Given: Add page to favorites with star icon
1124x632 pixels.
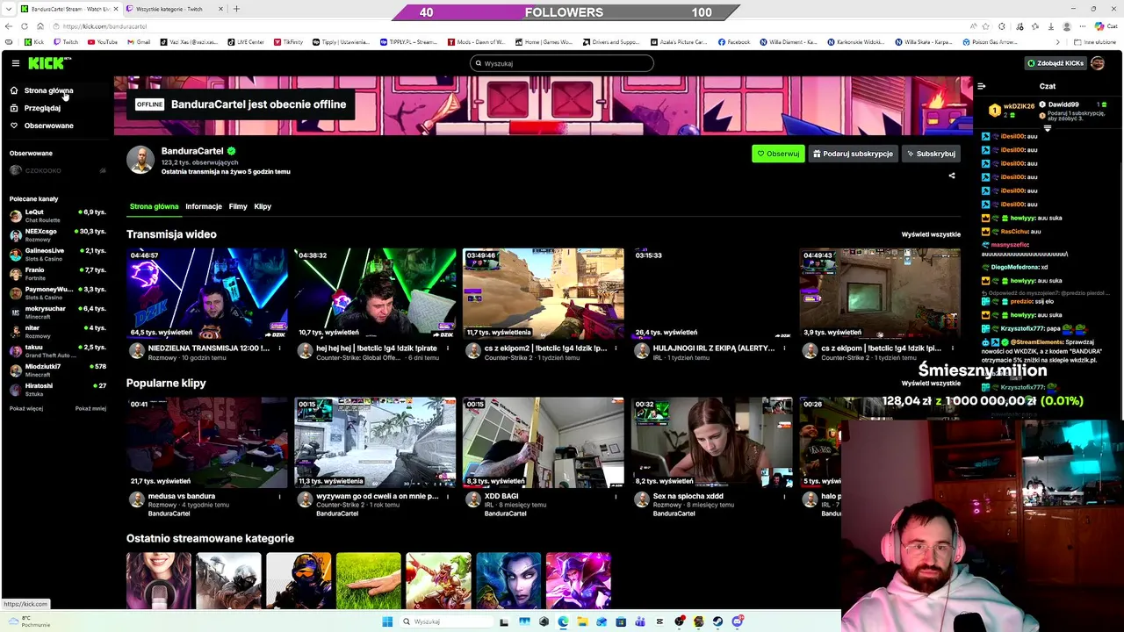Looking at the screenshot, I should [985, 26].
